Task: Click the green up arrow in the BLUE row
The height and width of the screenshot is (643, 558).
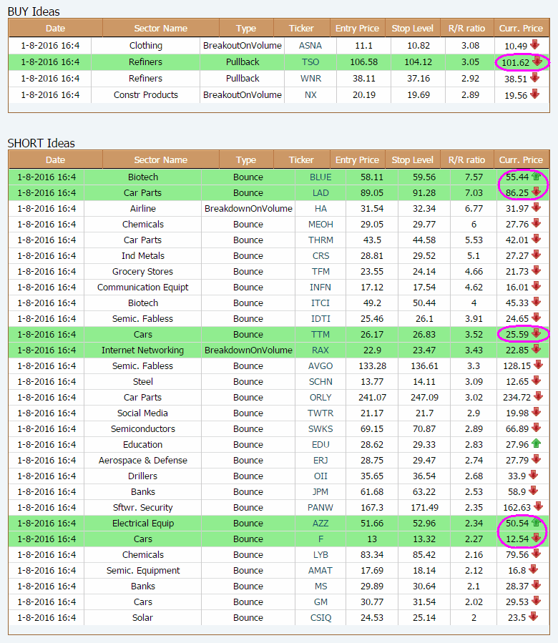Action: coord(536,177)
